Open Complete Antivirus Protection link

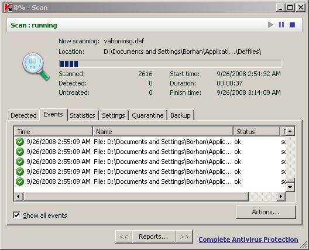pyautogui.click(x=248, y=239)
